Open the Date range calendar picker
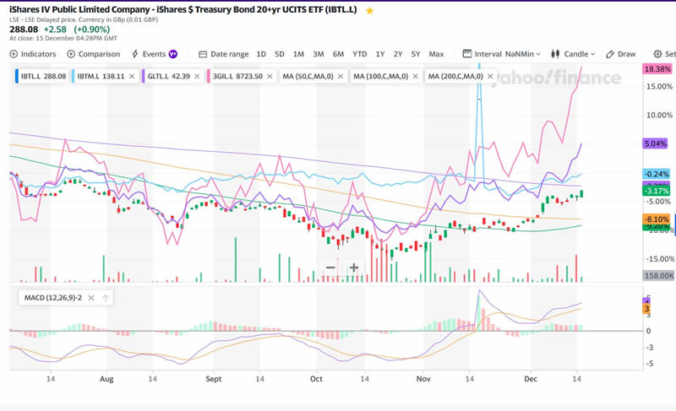 pos(224,54)
